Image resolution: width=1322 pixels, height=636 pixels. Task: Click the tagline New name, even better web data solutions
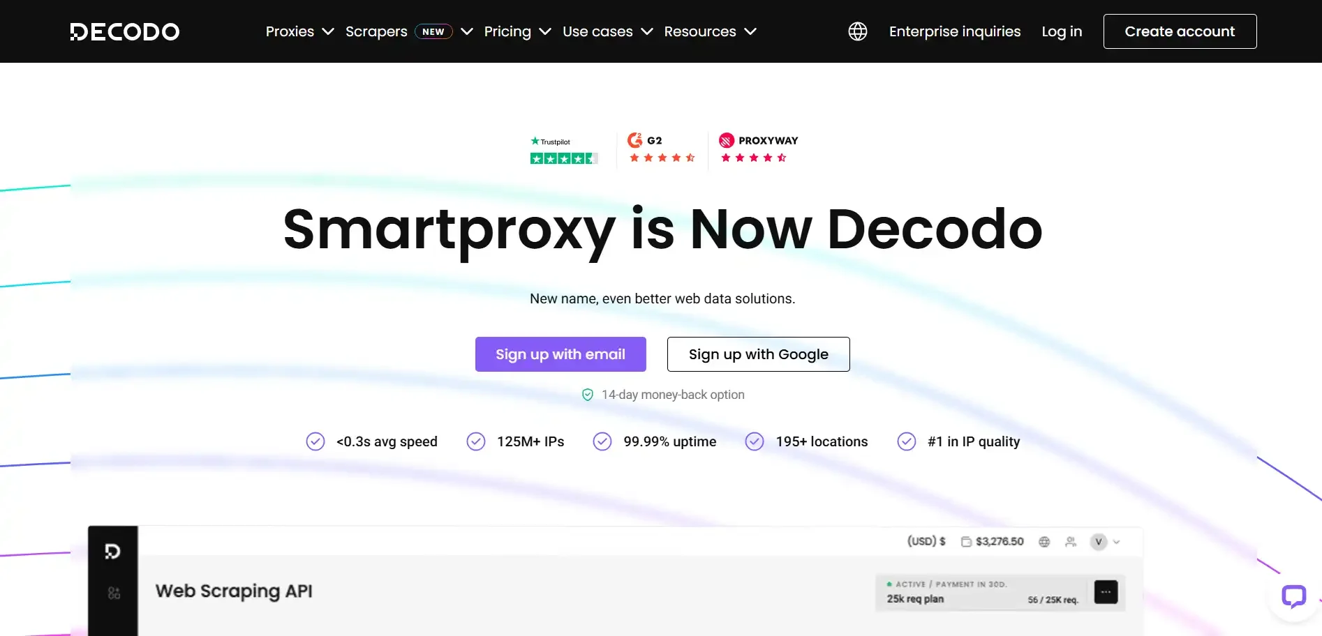[662, 298]
